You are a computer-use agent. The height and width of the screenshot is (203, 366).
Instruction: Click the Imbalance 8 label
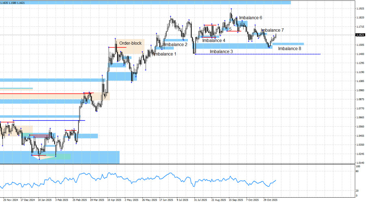(x=290, y=48)
